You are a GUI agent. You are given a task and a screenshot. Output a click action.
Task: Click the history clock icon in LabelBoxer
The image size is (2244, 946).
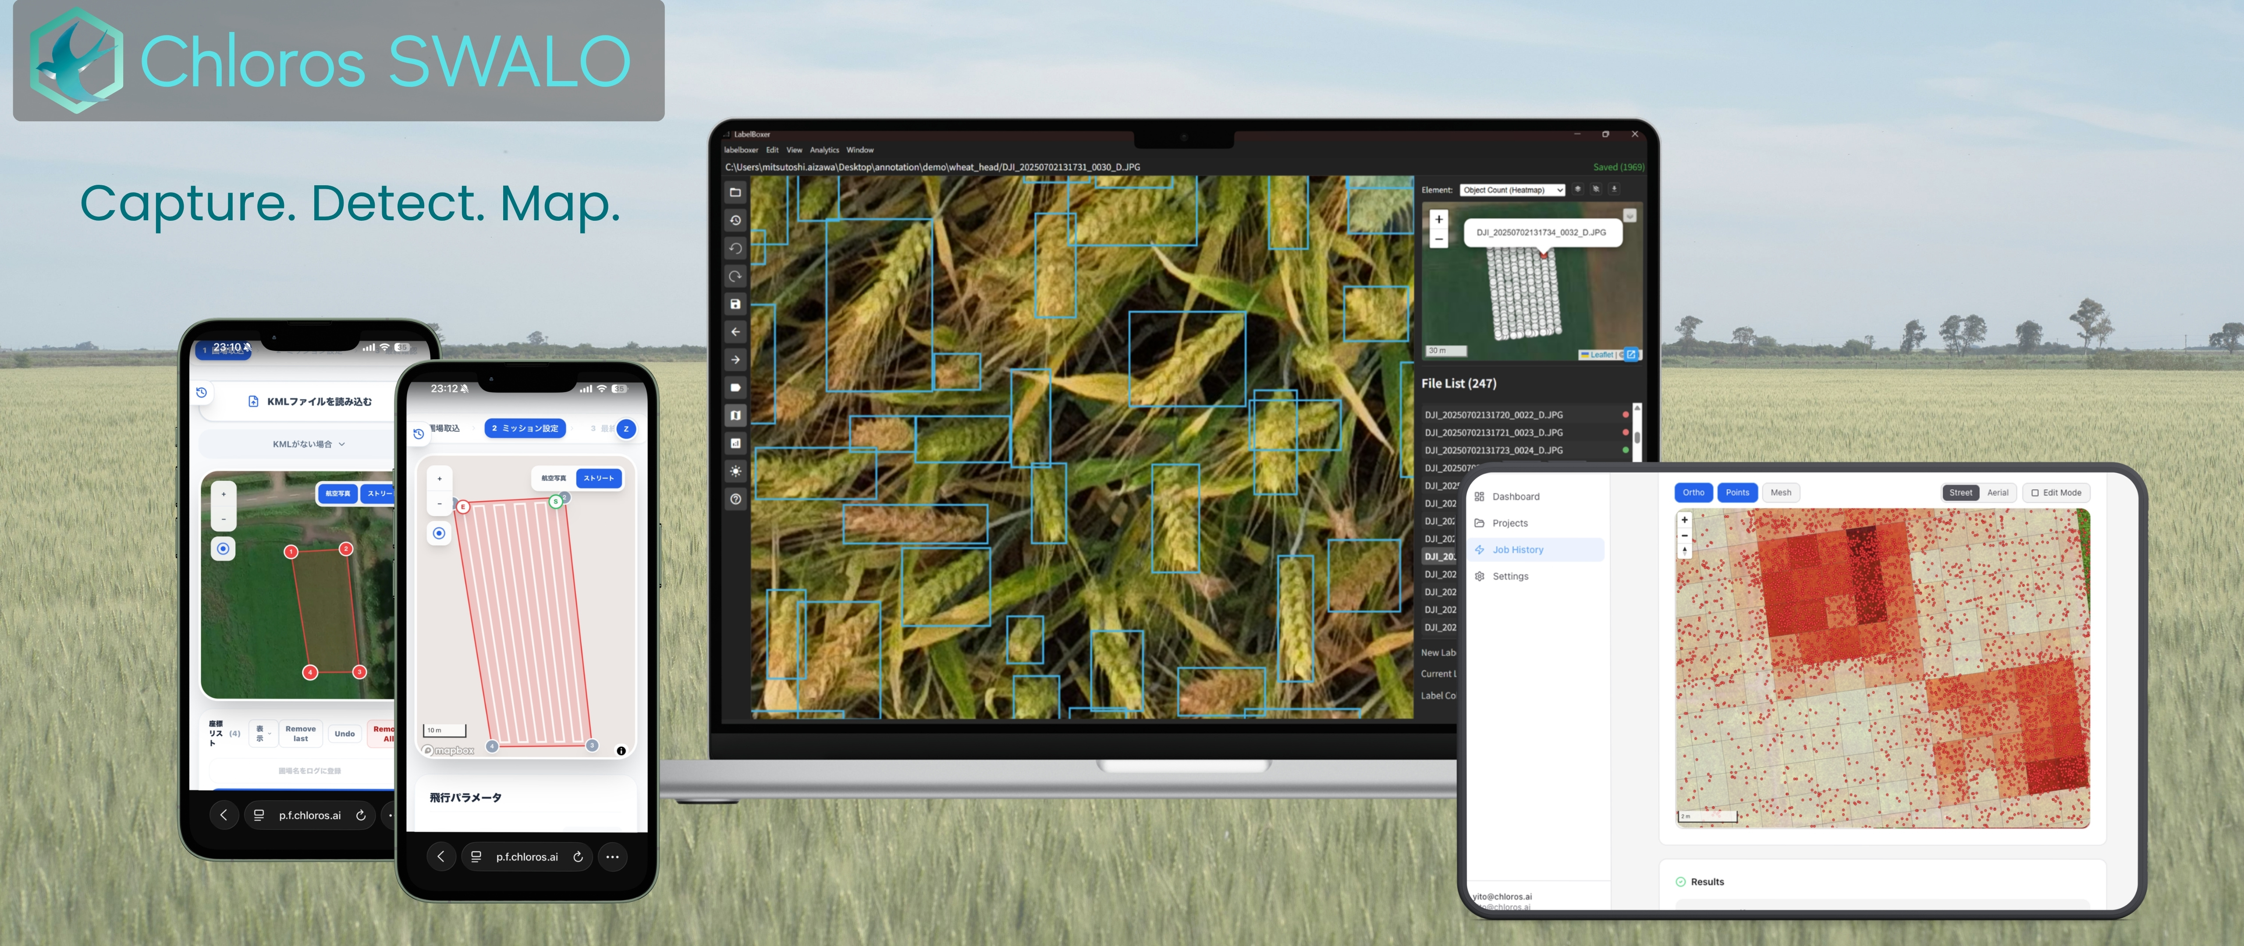coord(735,220)
